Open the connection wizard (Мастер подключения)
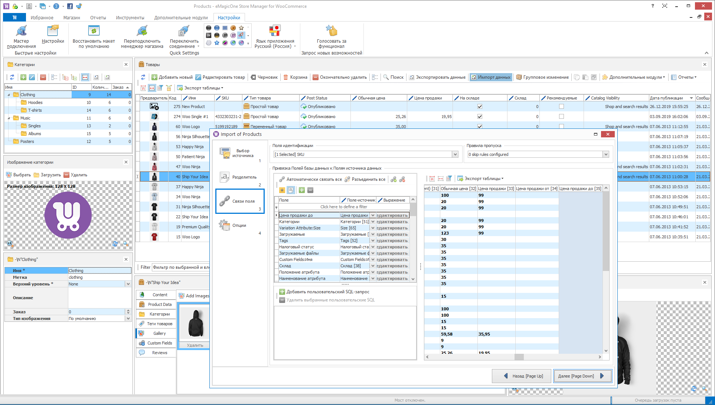Screen dimensions: 715x405 [21, 37]
